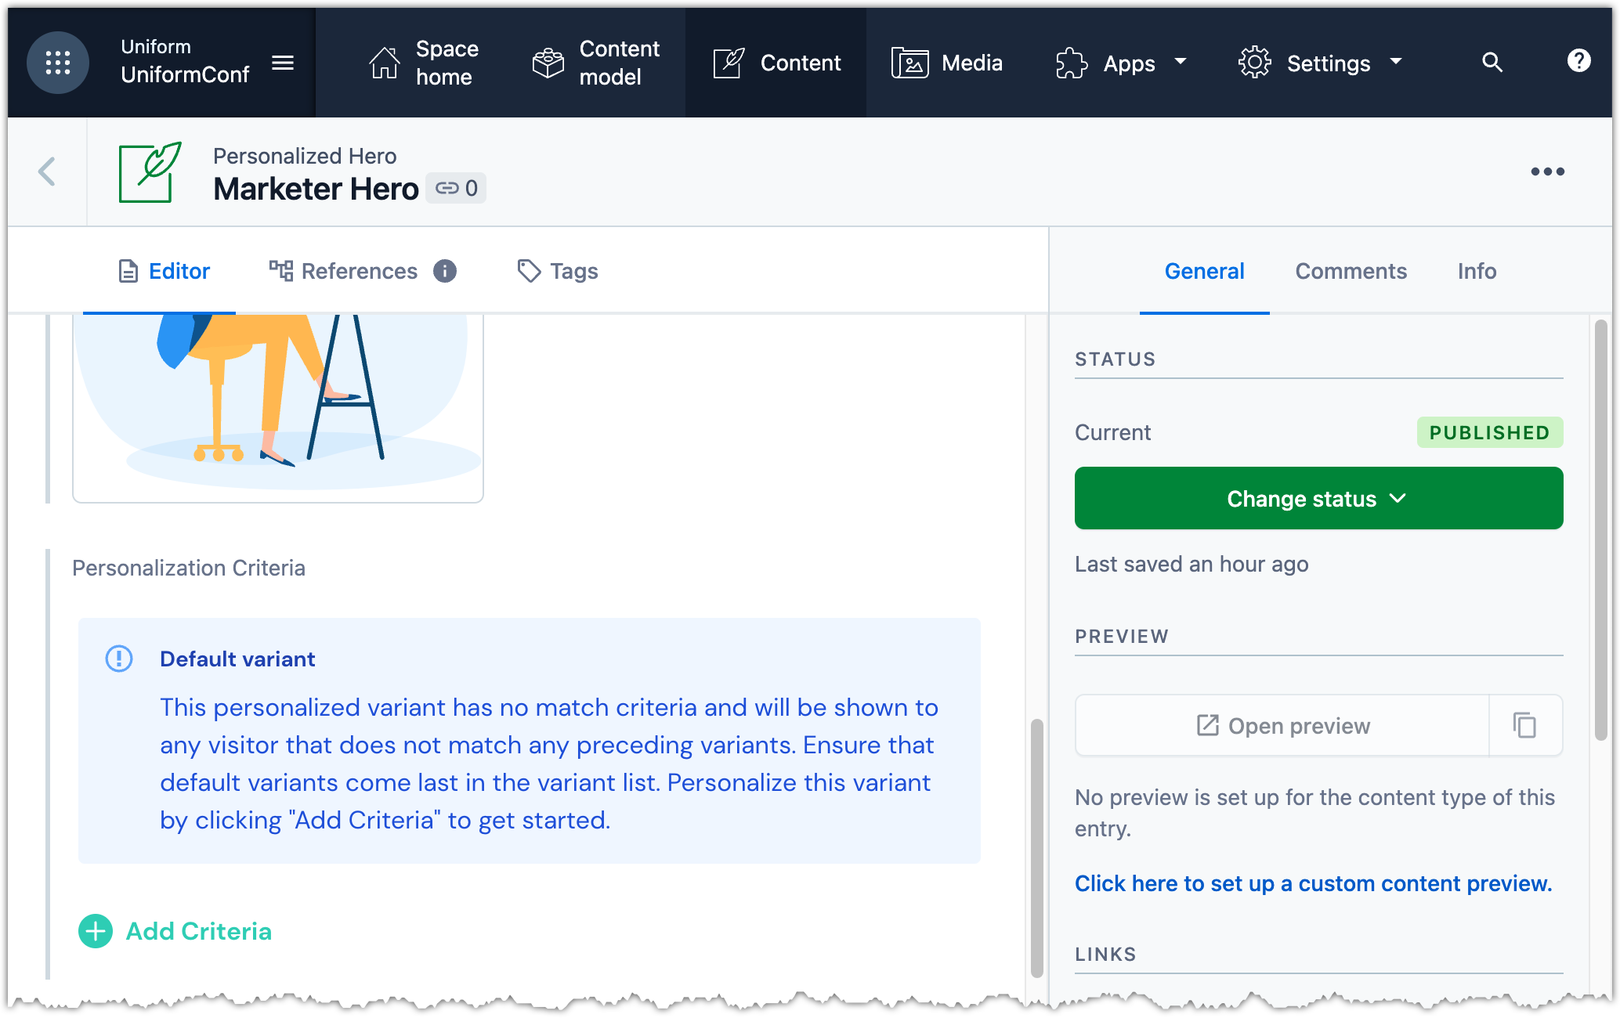Click the hamburger menu next to UniformConf
Image resolution: width=1620 pixels, height=1018 pixels.
click(x=283, y=63)
